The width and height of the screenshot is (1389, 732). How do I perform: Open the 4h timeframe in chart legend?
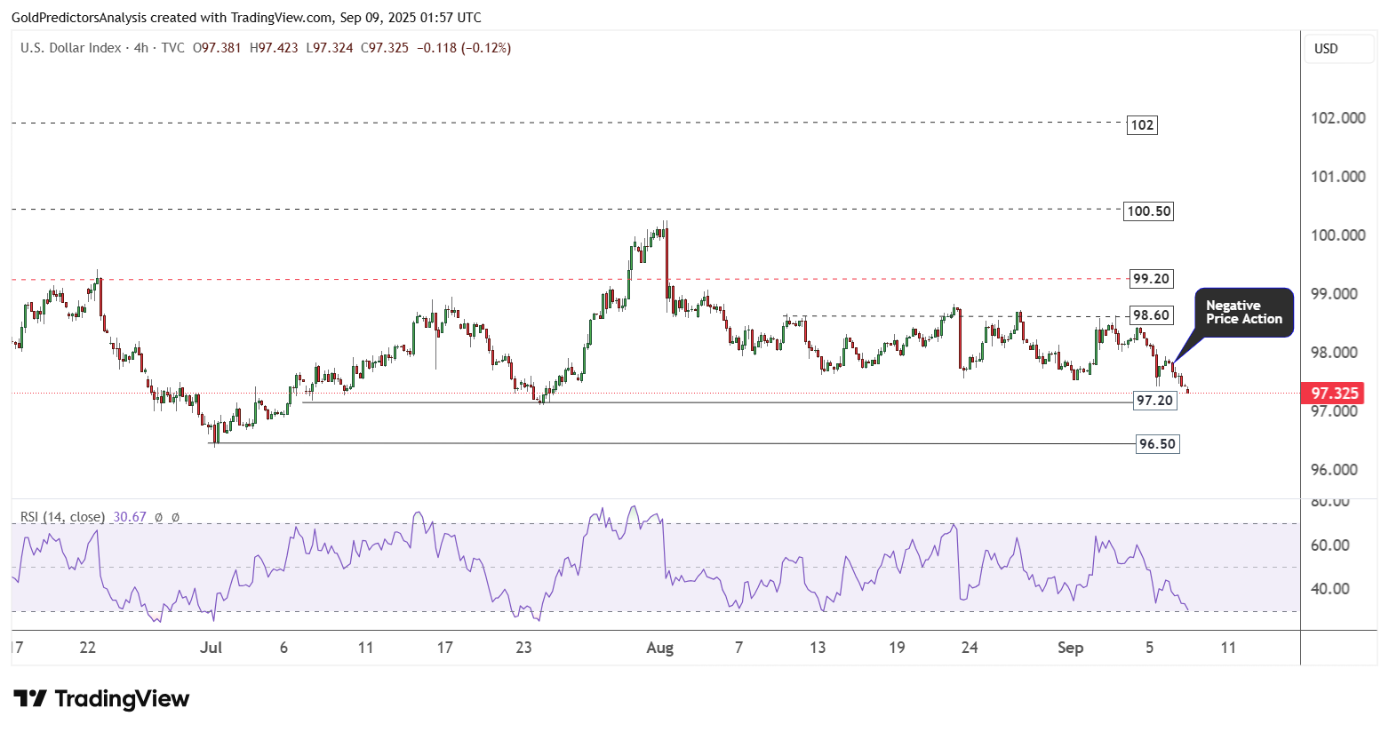pyautogui.click(x=141, y=48)
